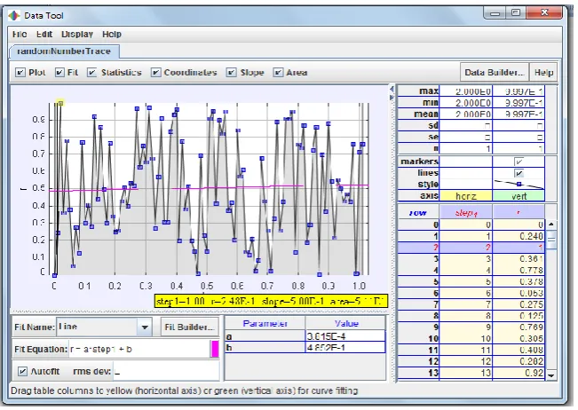
Task: Select parameter a value cell
Action: 345,336
